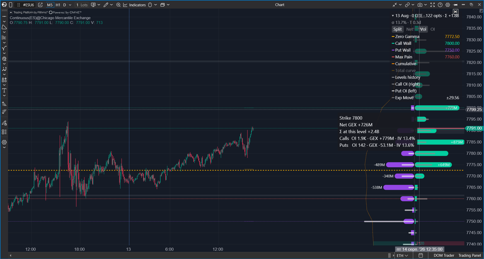Open the sidebar drawing settings gear

coord(4,142)
